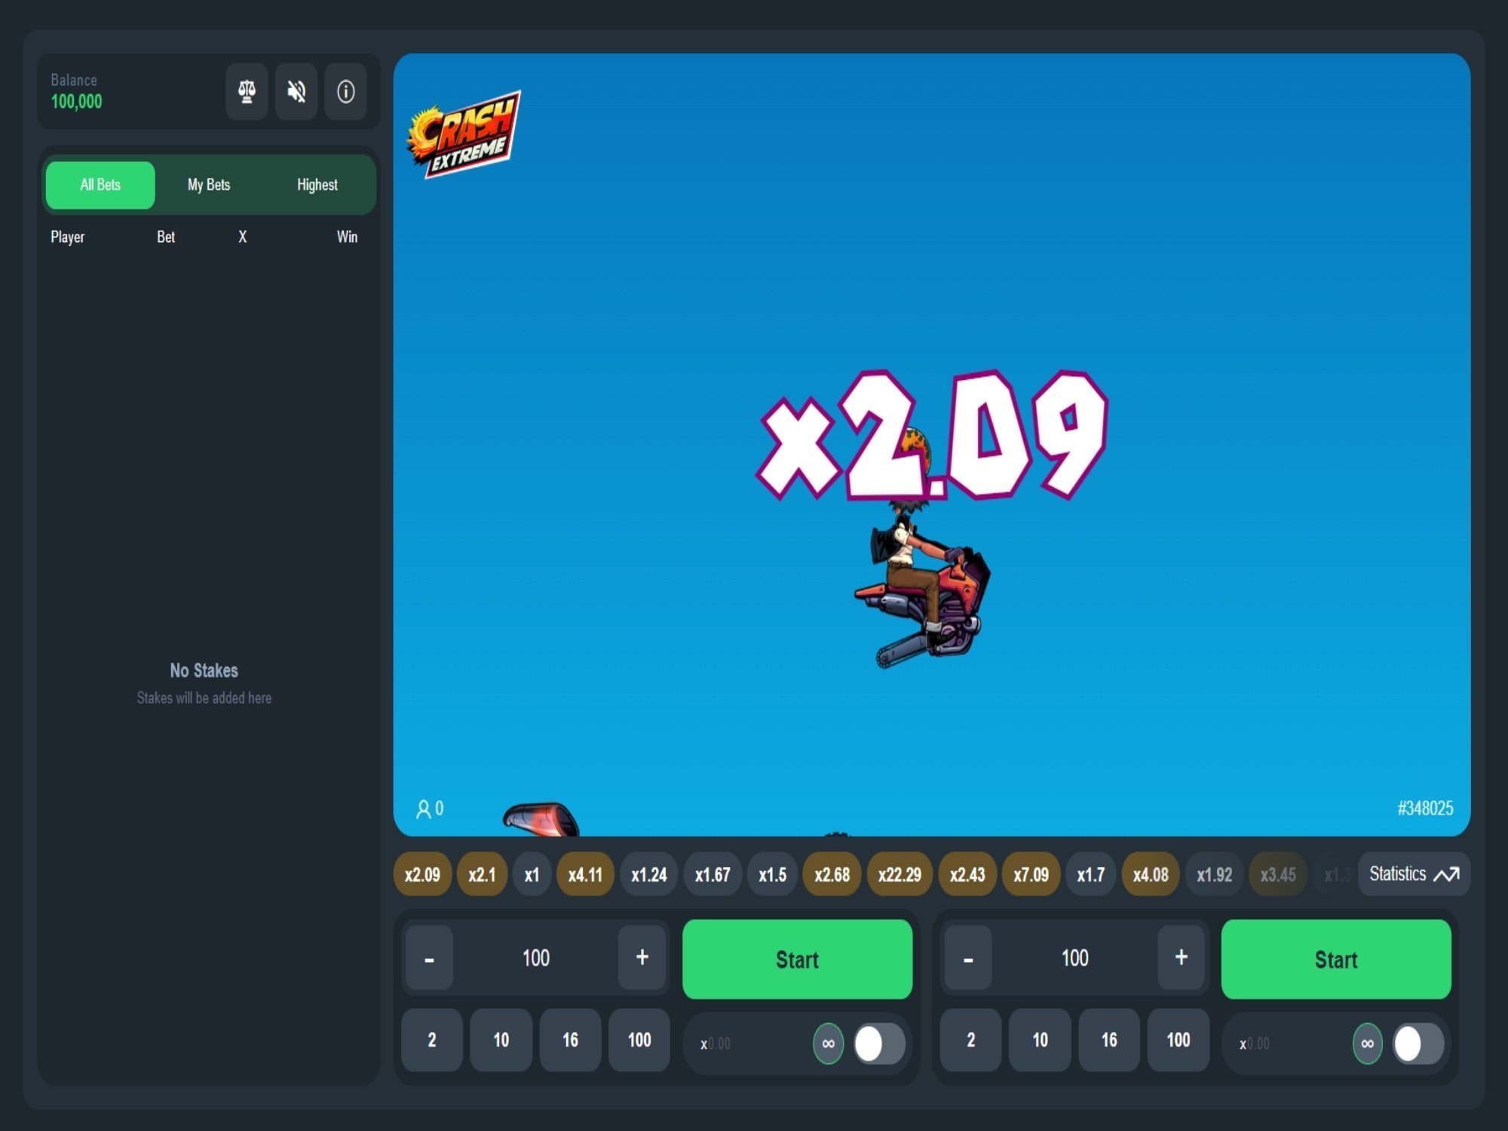Select the My Bets tab
This screenshot has width=1508, height=1131.
209,184
